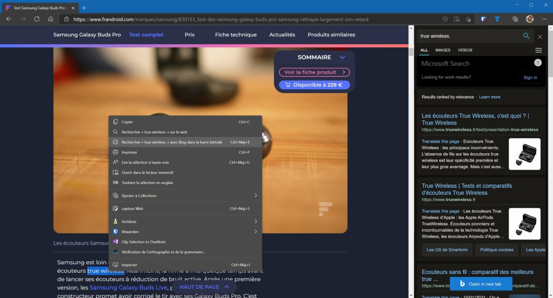Switch to the IMAGES results tab
553x298 pixels.
pyautogui.click(x=443, y=50)
